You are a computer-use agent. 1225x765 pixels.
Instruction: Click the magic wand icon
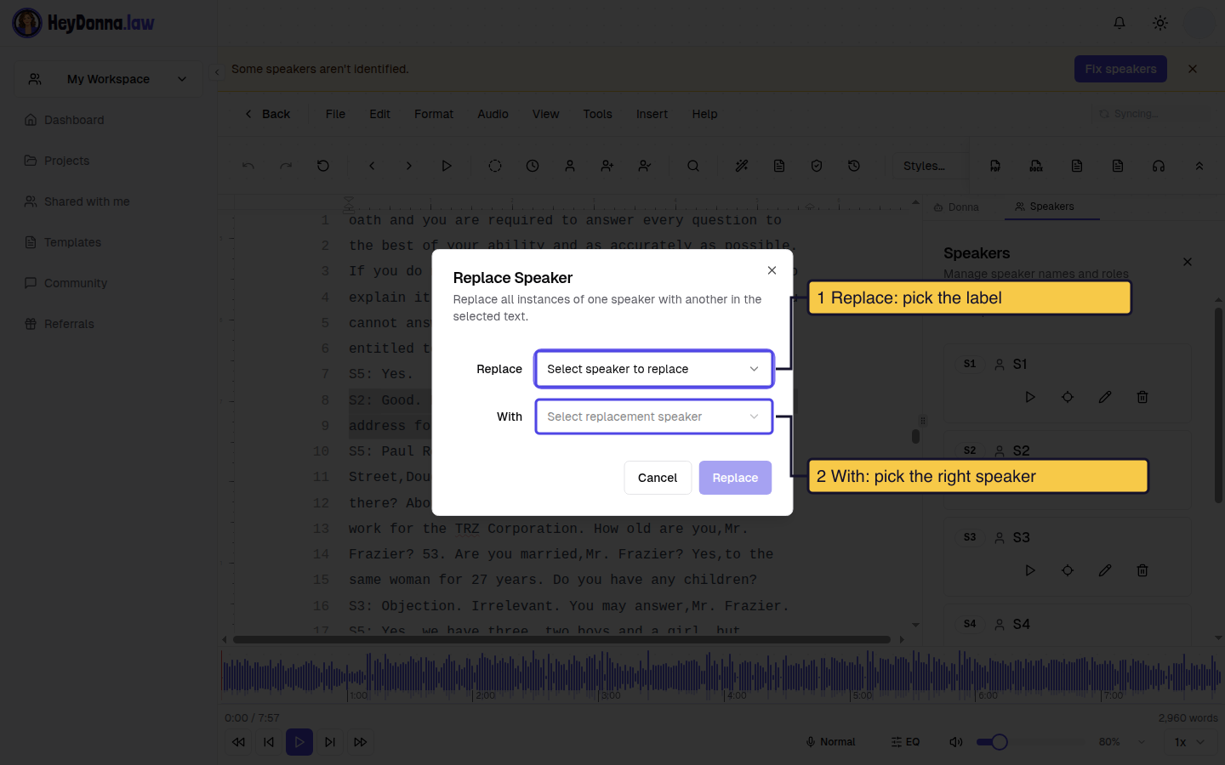click(742, 166)
